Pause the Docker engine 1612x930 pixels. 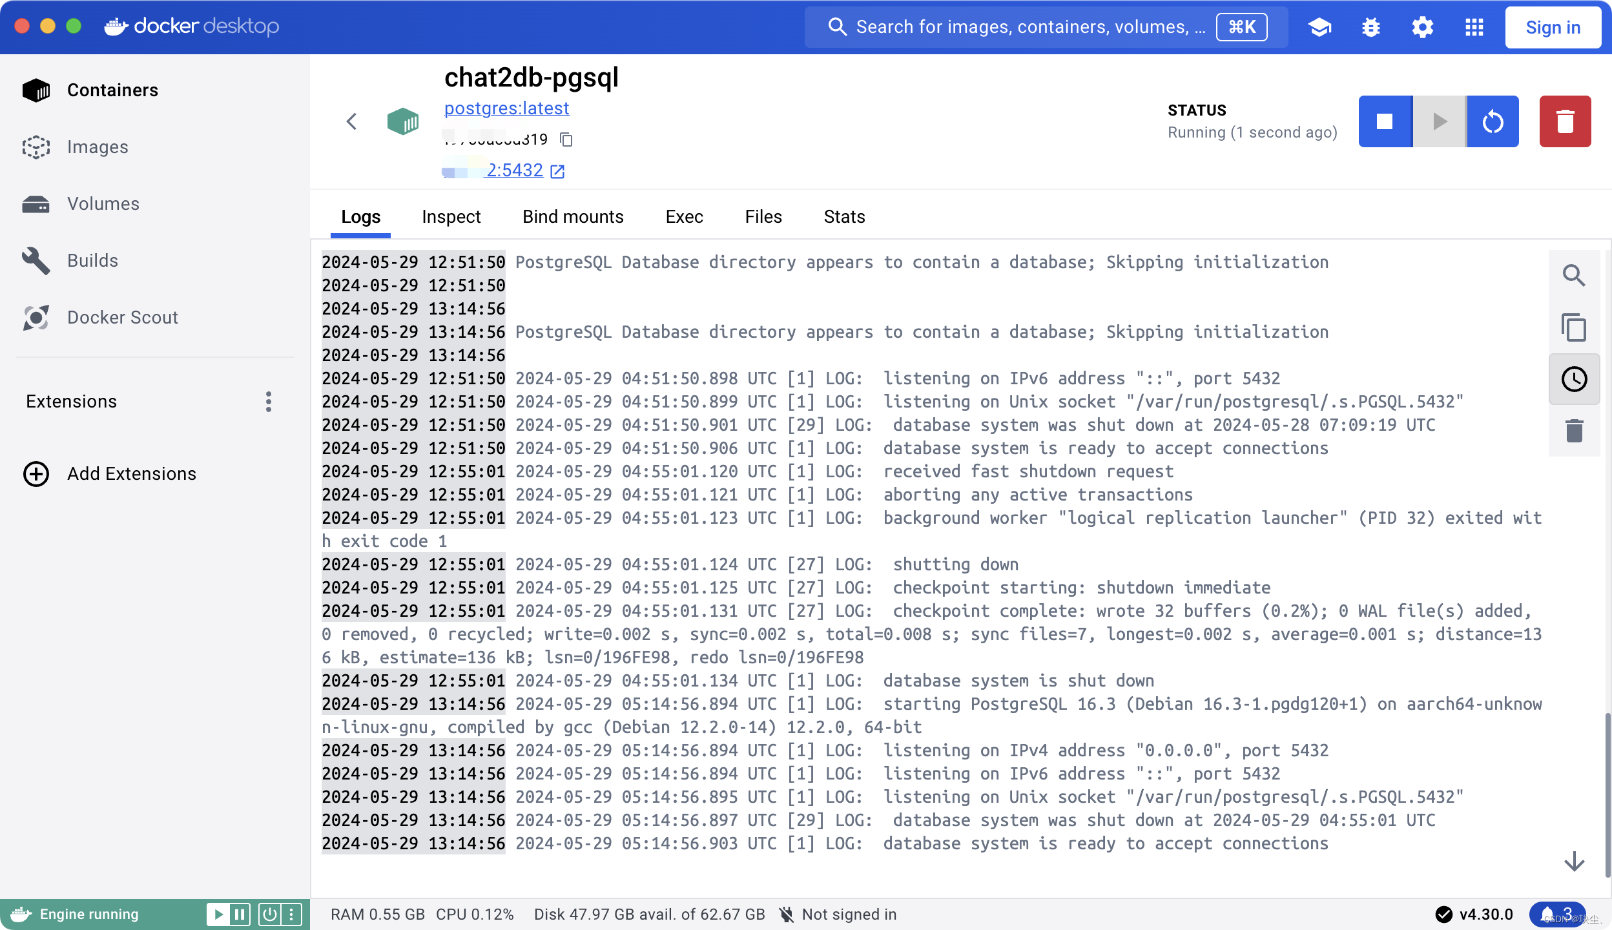(x=240, y=914)
